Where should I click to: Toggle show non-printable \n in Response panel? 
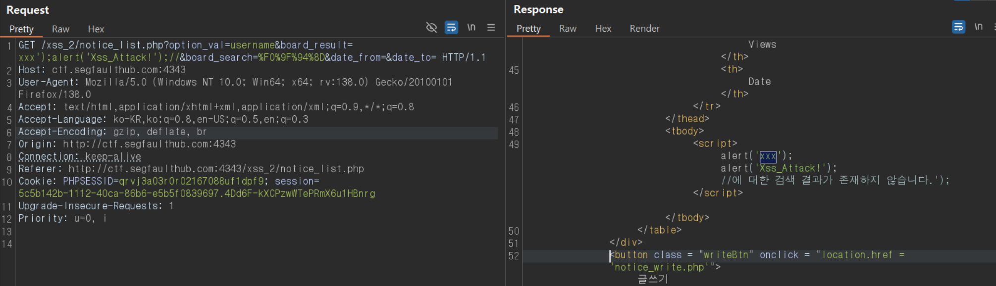pos(979,27)
